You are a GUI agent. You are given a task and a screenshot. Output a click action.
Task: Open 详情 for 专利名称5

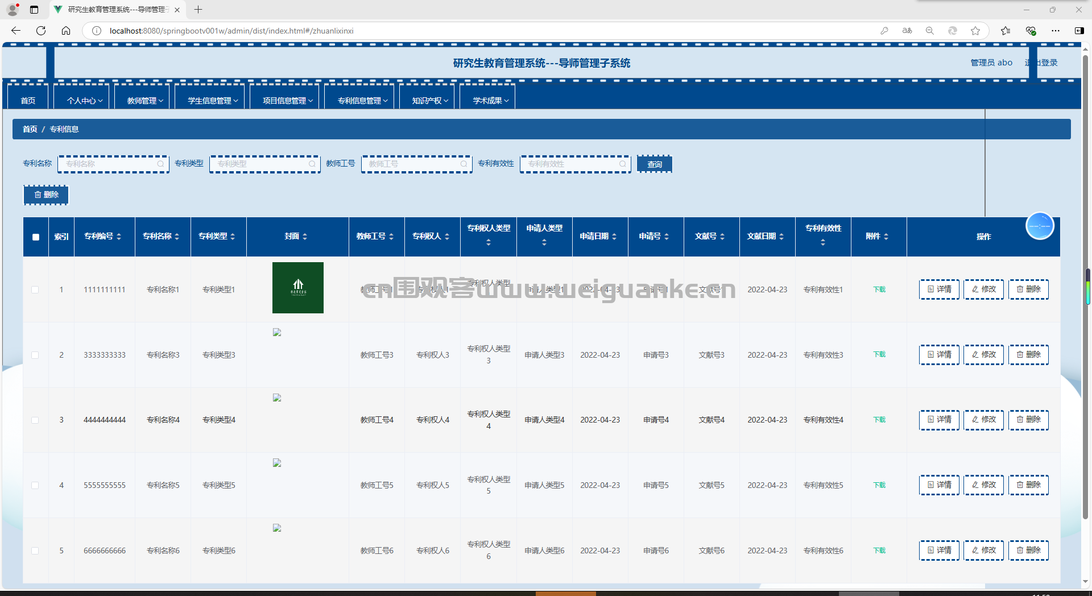tap(940, 485)
